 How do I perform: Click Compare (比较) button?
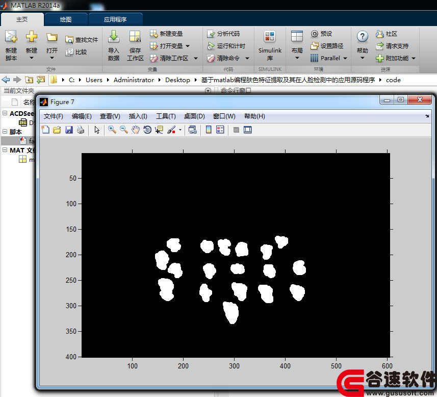pyautogui.click(x=76, y=52)
